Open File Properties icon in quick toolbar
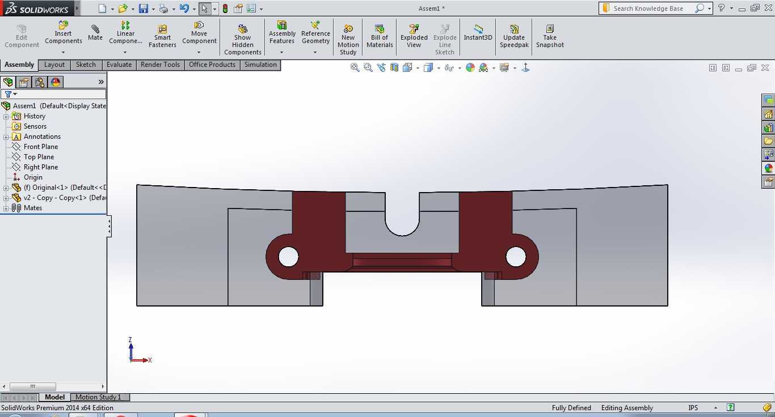The height and width of the screenshot is (417, 775). click(x=238, y=8)
